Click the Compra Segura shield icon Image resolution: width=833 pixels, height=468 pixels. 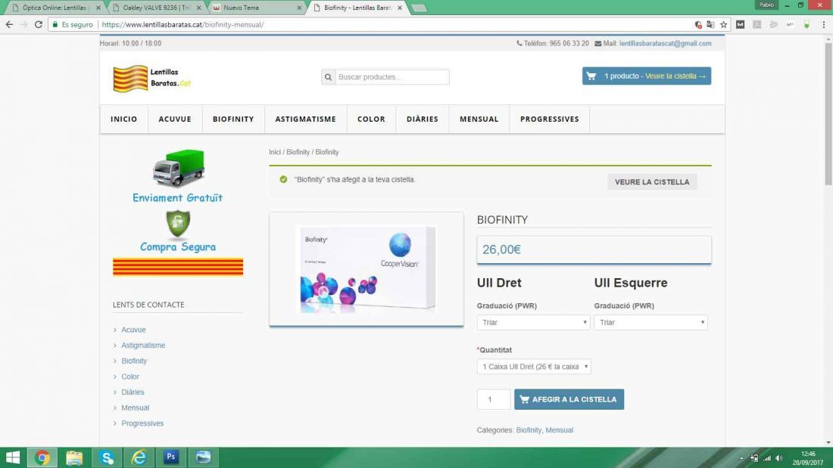tap(178, 223)
